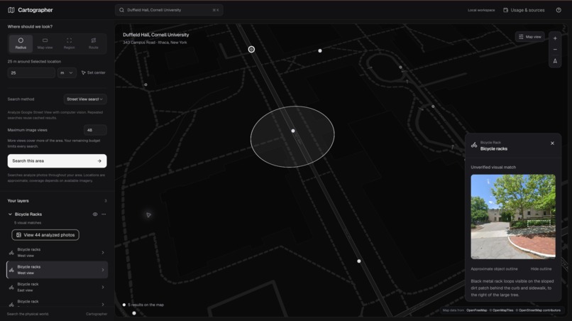The width and height of the screenshot is (572, 321).
Task: Open the Street View search method dropdown
Action: click(x=85, y=99)
